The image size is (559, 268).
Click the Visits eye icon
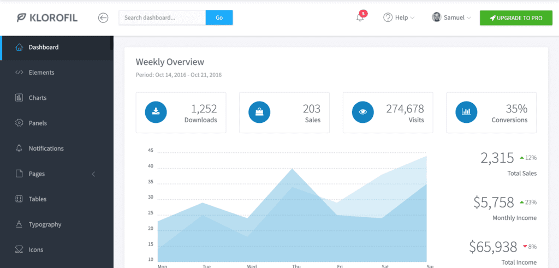click(363, 112)
